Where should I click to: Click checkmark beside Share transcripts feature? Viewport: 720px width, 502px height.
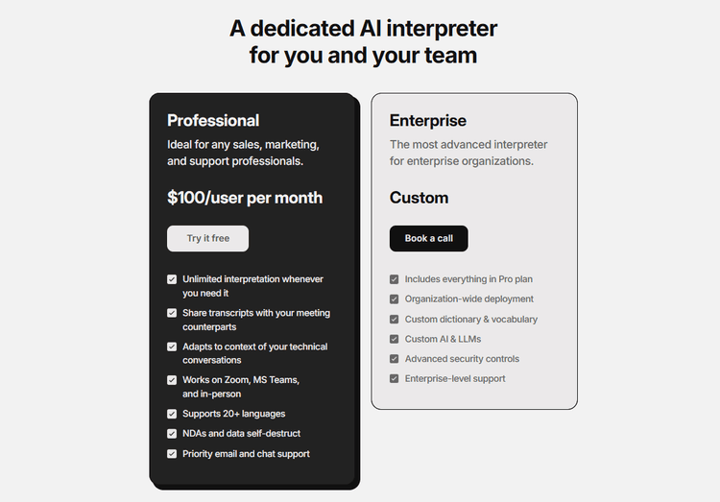[172, 313]
